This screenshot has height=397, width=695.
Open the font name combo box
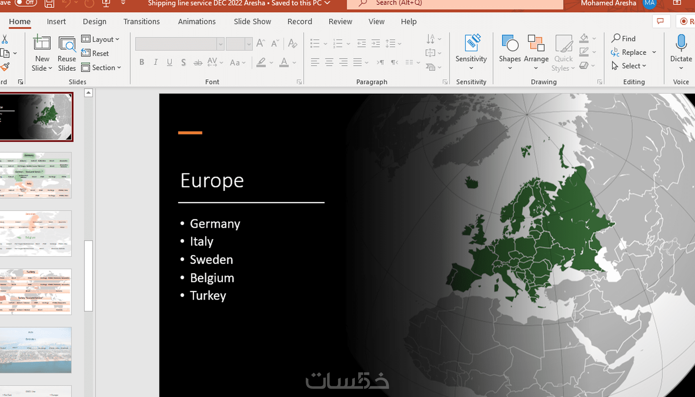point(179,44)
